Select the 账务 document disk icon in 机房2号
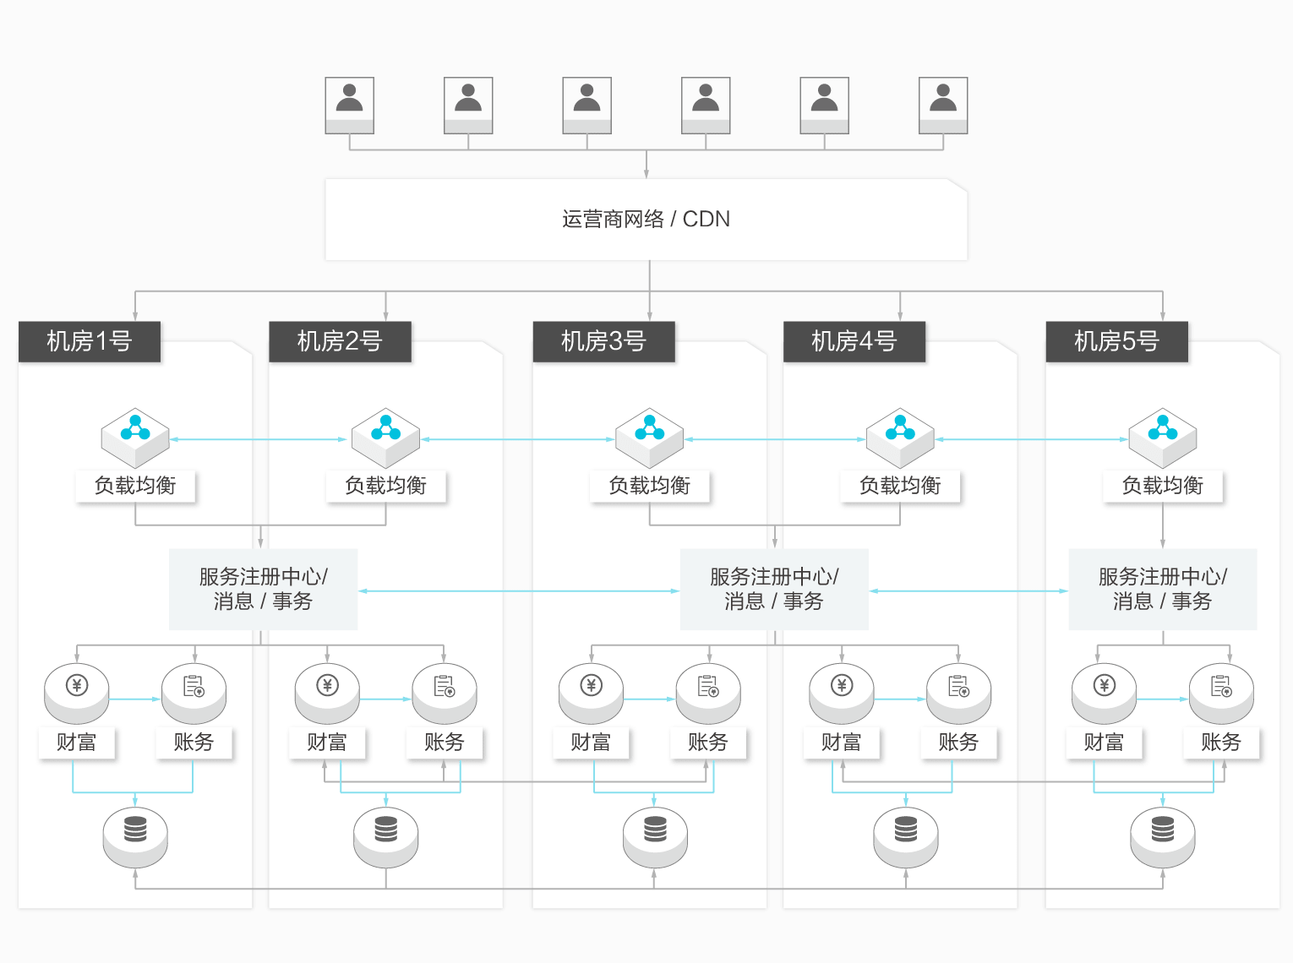Viewport: 1293px width, 963px height. [x=445, y=694]
